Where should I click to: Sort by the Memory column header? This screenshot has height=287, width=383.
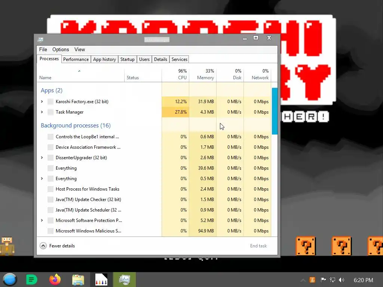tap(203, 74)
